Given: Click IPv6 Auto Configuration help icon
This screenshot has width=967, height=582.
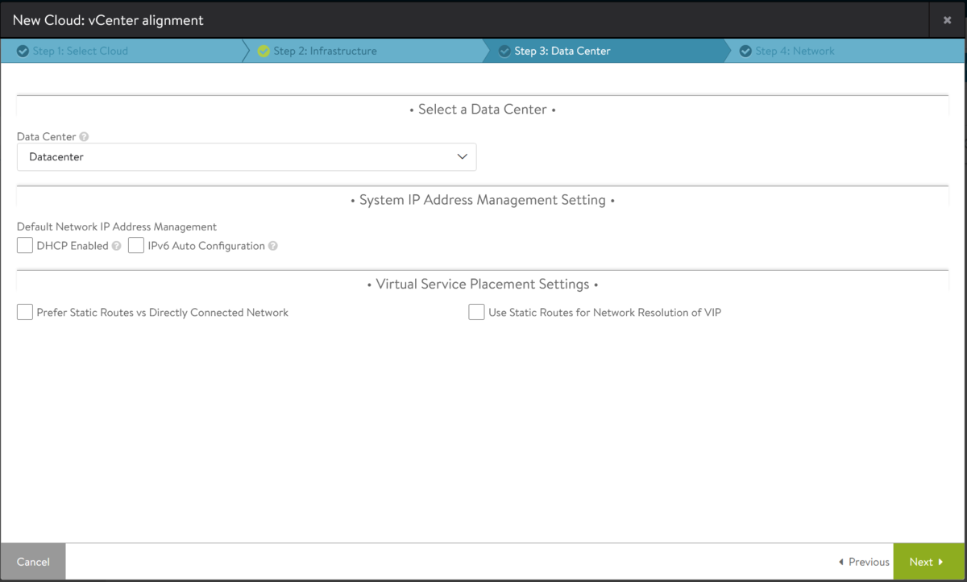Looking at the screenshot, I should (273, 246).
